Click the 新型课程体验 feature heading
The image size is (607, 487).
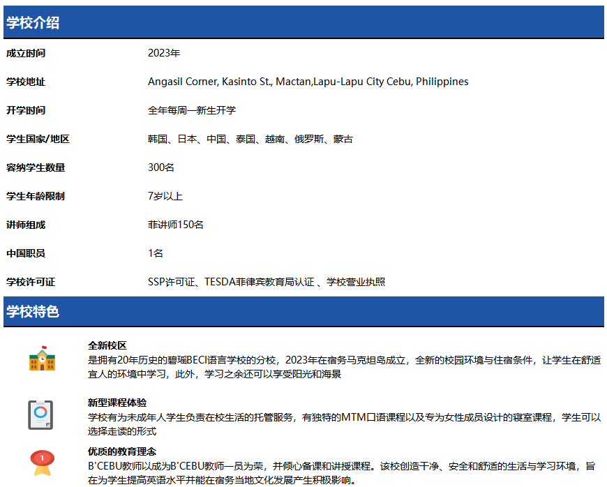pos(117,403)
